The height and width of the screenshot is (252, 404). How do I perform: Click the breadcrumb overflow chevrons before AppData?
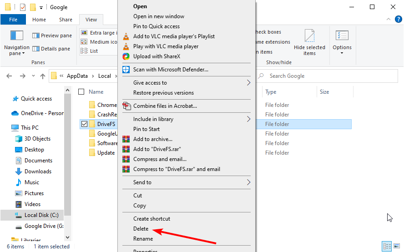(61, 76)
